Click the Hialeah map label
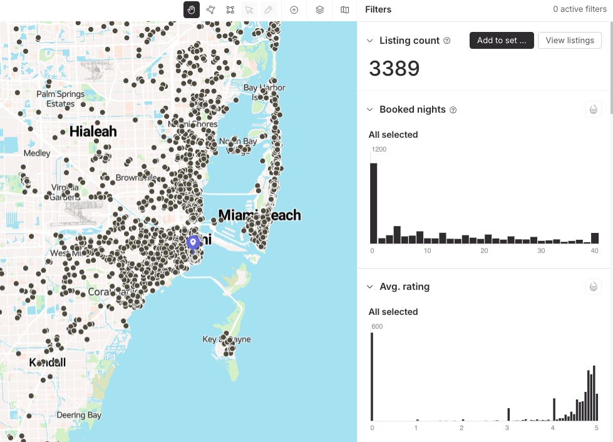 (x=93, y=131)
